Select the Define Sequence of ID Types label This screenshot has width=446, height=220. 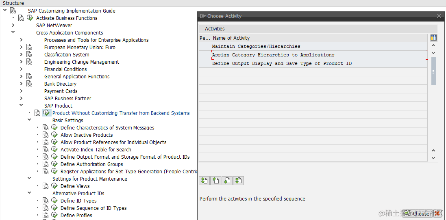pyautogui.click(x=94, y=208)
